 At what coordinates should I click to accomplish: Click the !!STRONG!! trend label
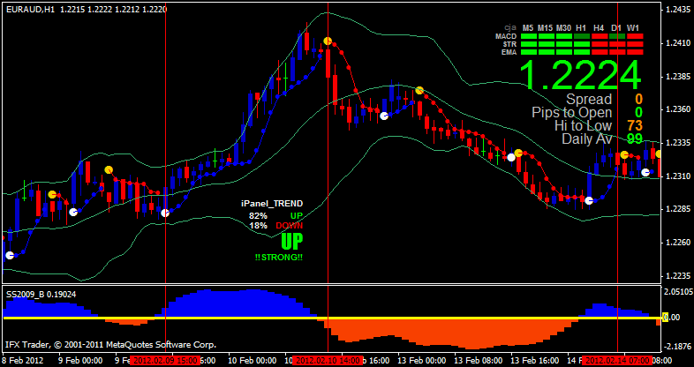pyautogui.click(x=279, y=258)
